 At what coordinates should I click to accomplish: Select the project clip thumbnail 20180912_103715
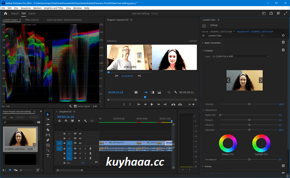click(x=20, y=137)
